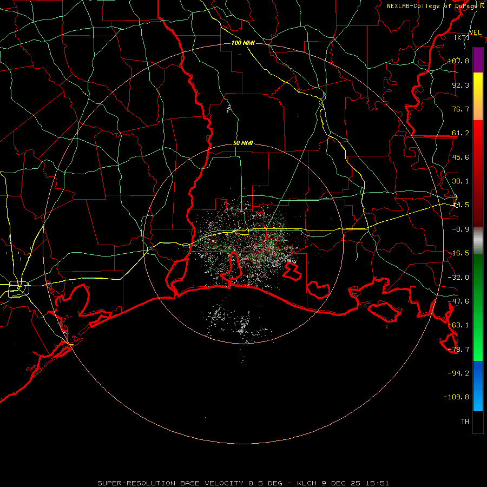Pick the gray segment of velocity scale
The width and height of the screenshot is (487, 487).
[x=478, y=241]
